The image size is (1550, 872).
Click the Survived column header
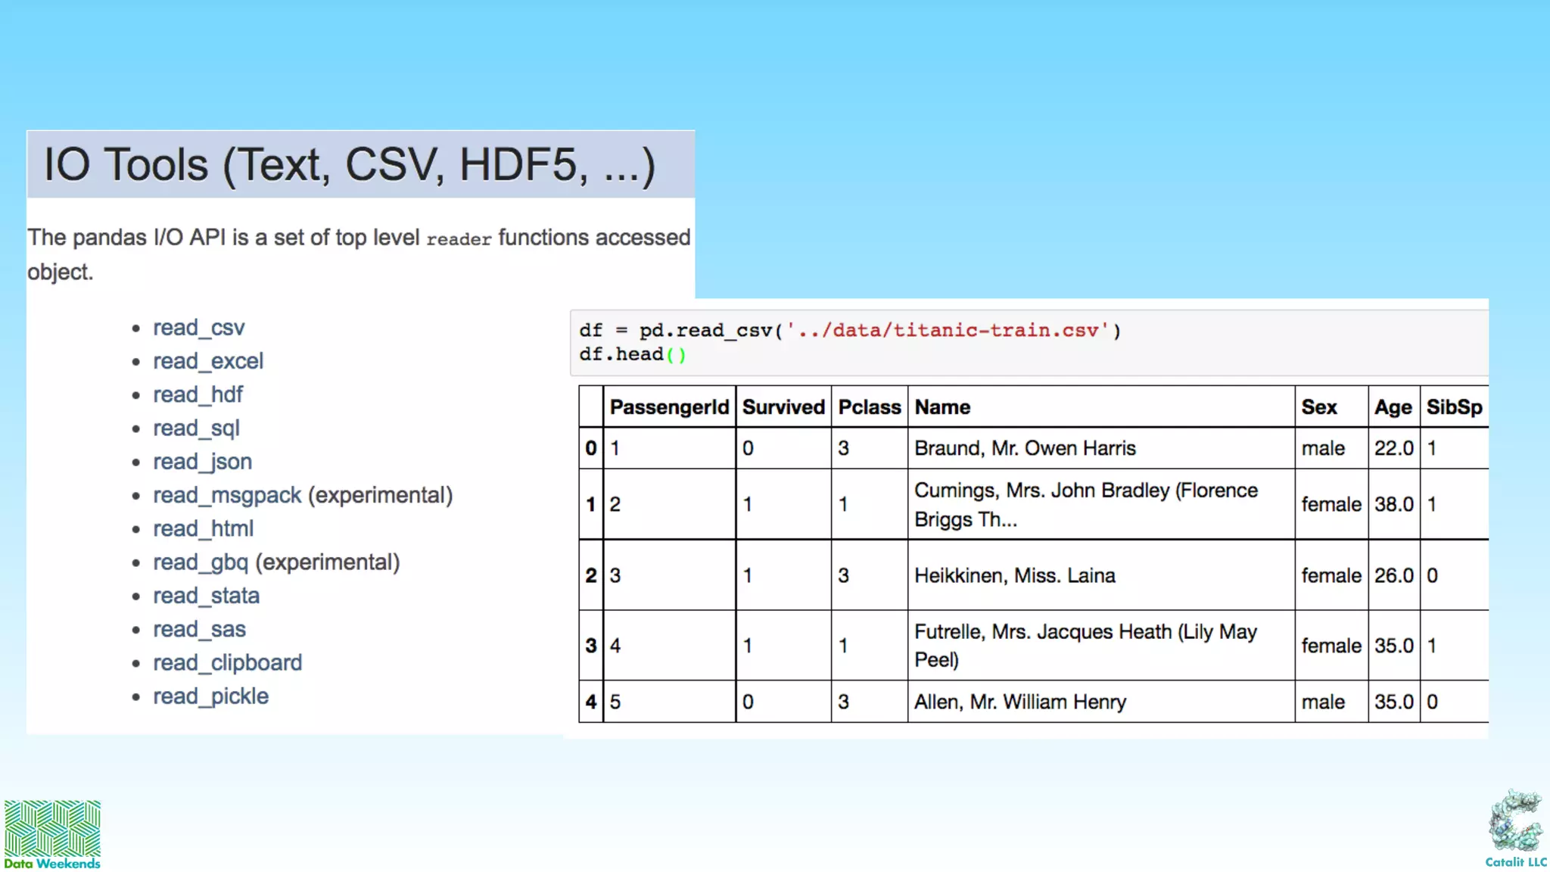click(x=783, y=407)
